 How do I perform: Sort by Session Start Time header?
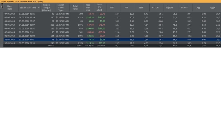28,8
